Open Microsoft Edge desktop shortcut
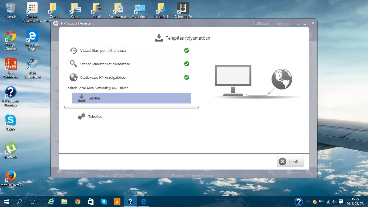 point(32,41)
